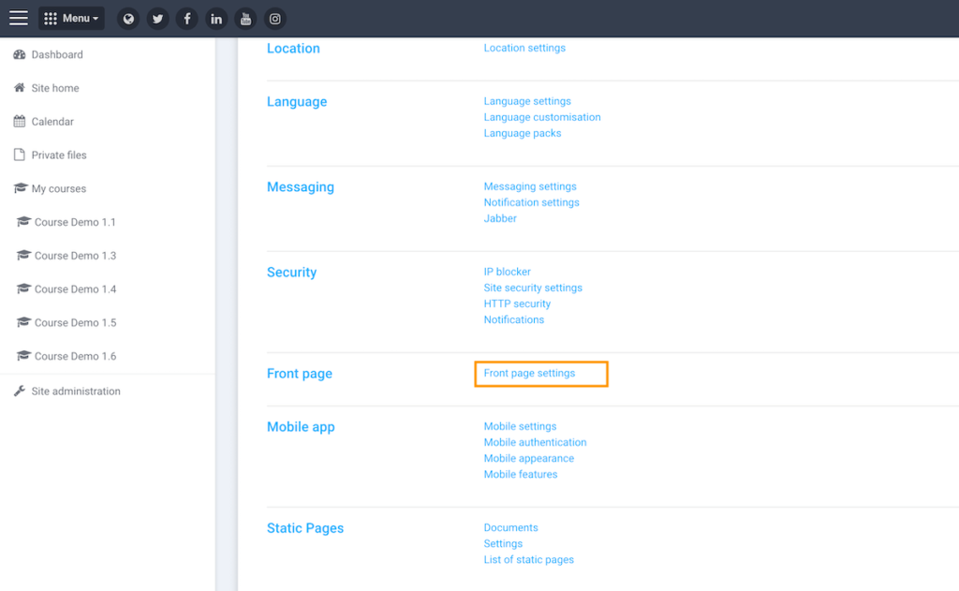
Task: Select Course Demo 1.6
Action: coord(75,356)
